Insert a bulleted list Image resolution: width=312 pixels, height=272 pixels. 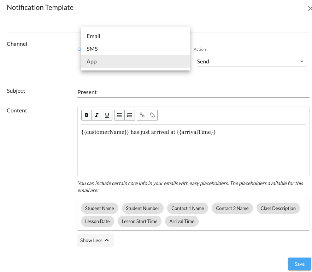[119, 115]
